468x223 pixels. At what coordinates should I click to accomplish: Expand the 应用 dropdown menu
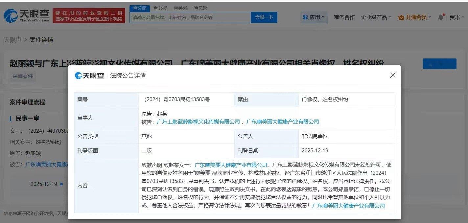coord(317,17)
